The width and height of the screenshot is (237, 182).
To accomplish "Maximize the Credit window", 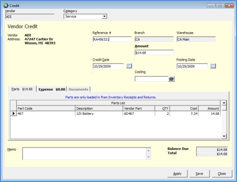I will (x=220, y=6).
